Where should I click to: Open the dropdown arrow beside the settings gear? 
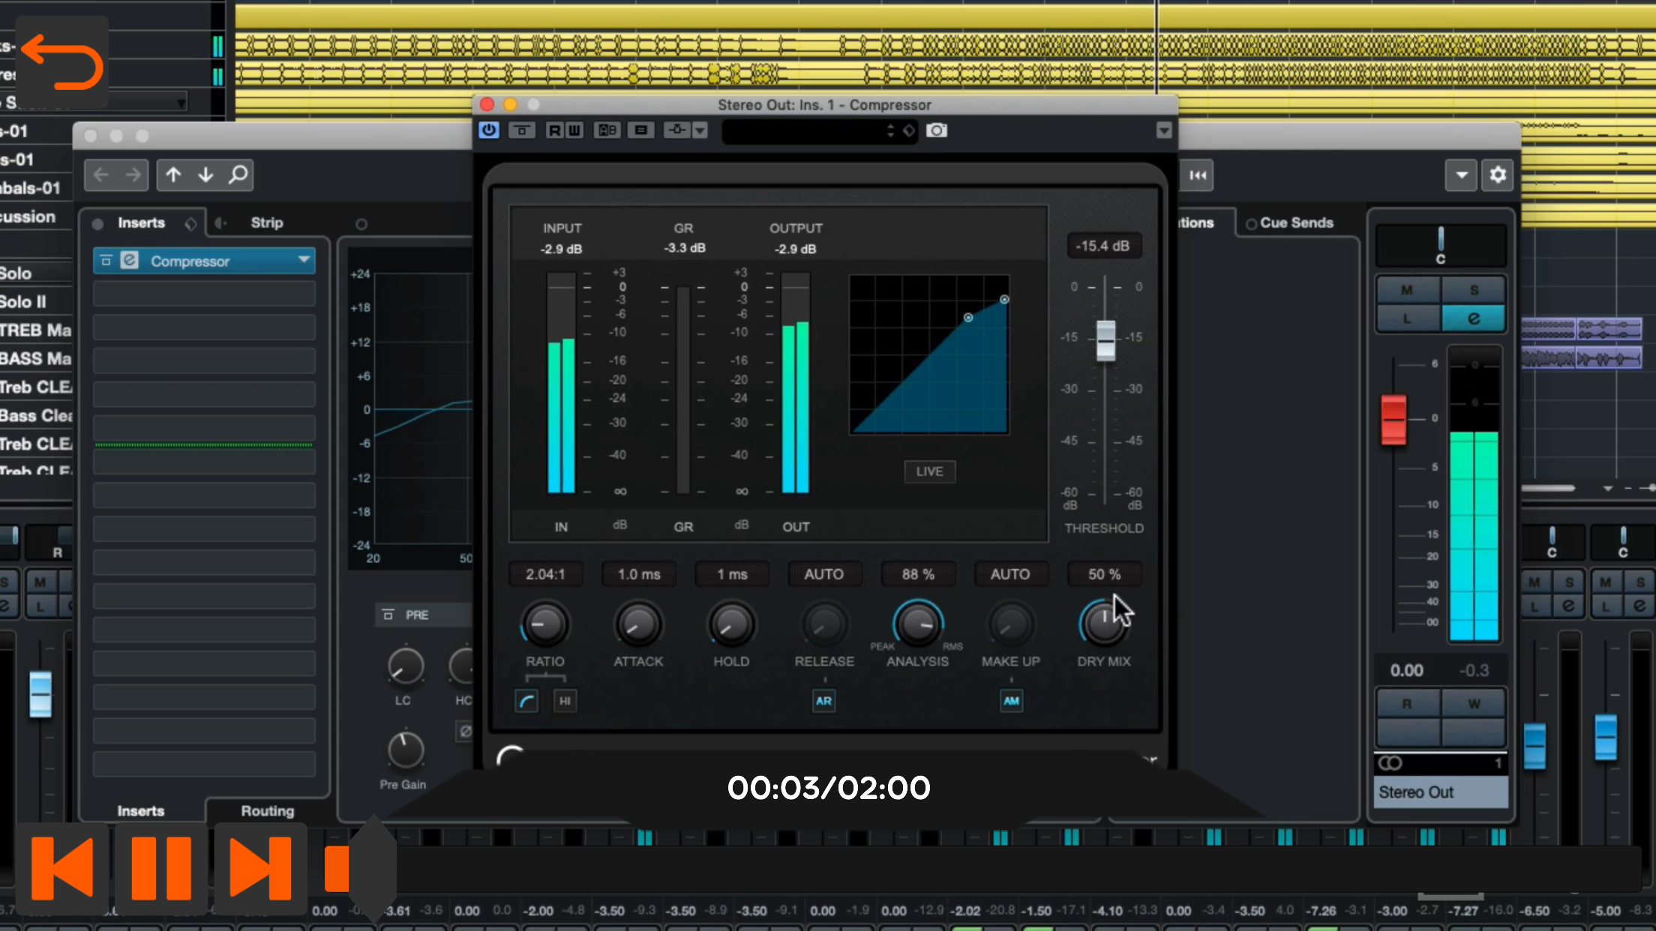1461,175
